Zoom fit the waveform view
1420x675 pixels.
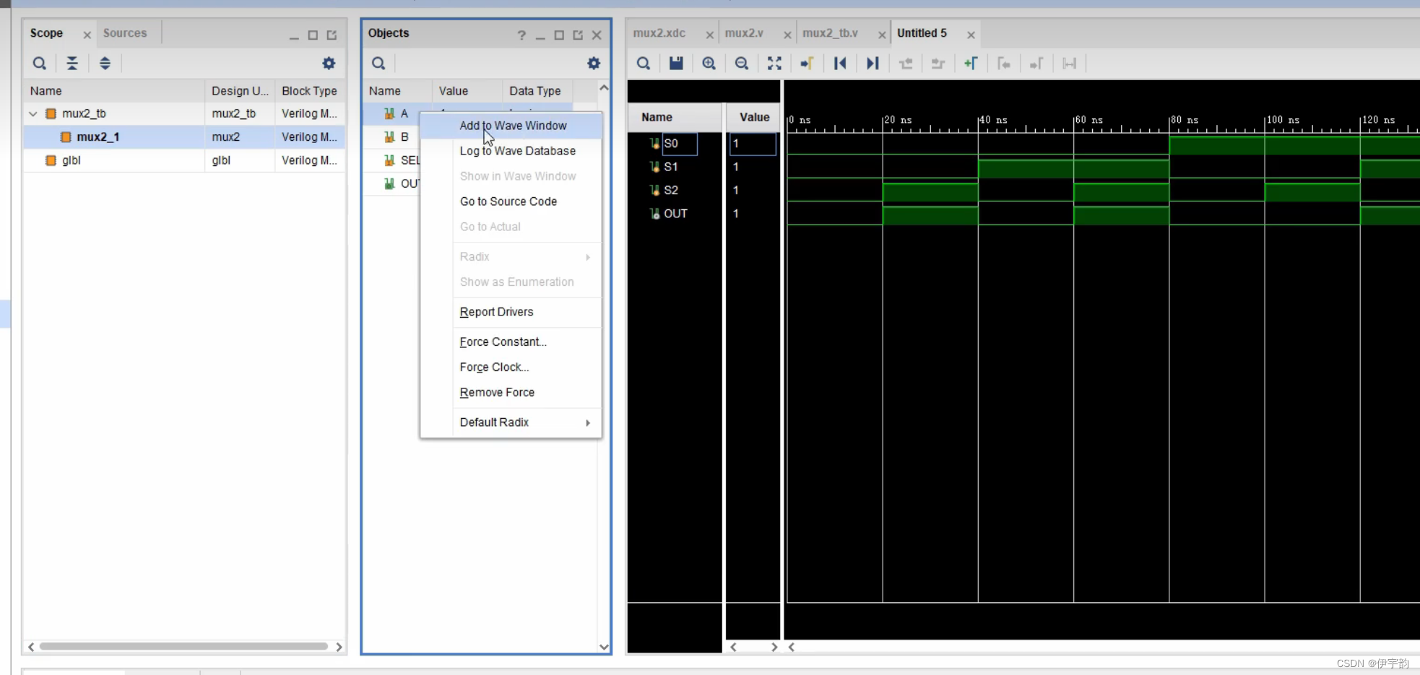[x=774, y=64]
